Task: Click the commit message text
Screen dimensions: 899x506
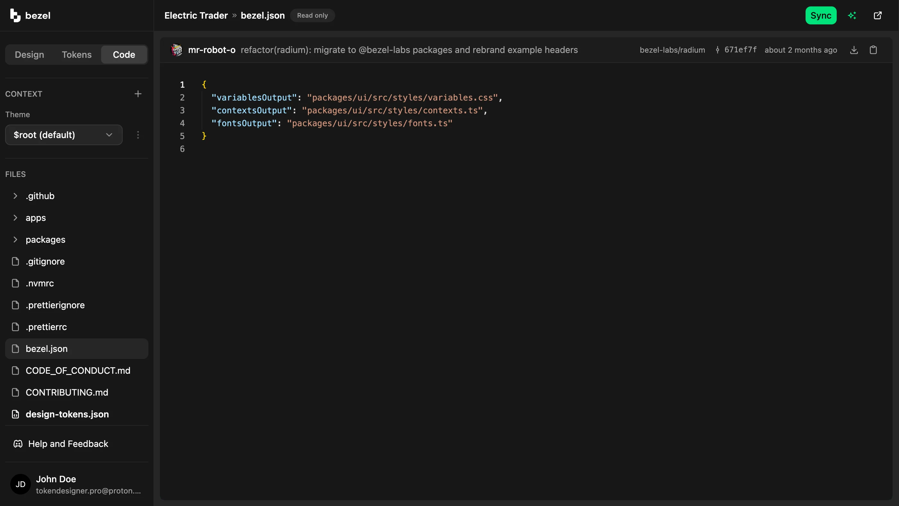Action: [409, 50]
